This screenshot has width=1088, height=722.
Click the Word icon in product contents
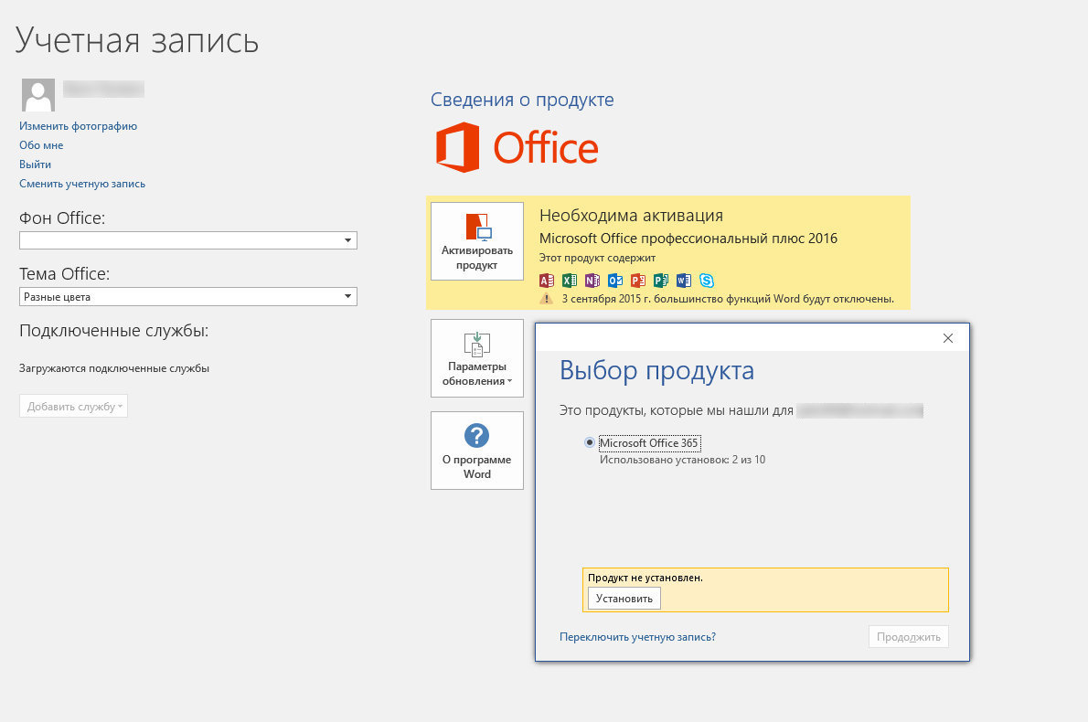click(x=684, y=281)
